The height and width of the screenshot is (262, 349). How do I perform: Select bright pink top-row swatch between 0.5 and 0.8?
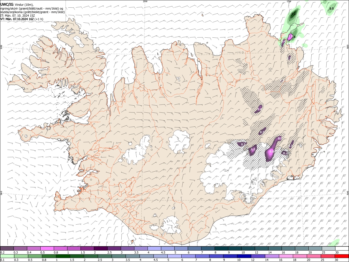coord(47,248)
